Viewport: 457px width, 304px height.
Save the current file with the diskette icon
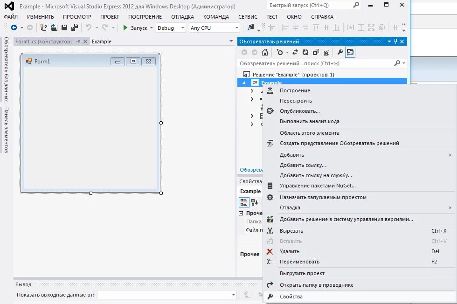pyautogui.click(x=64, y=28)
